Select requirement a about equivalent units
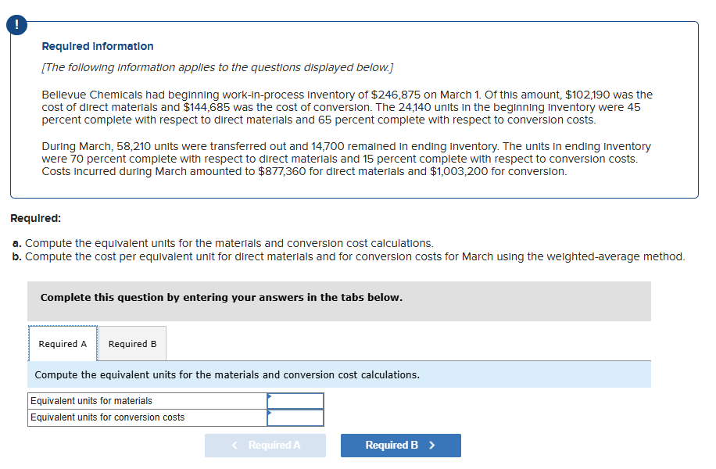 [x=223, y=243]
